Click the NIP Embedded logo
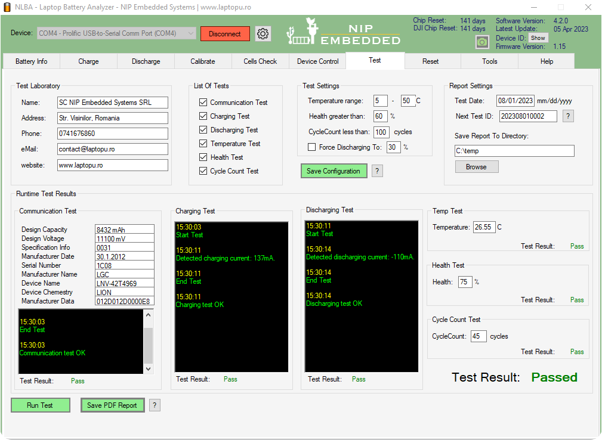 click(343, 32)
